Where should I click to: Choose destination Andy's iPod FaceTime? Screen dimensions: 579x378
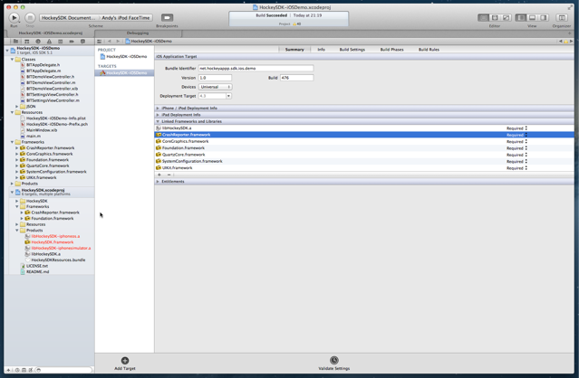[x=126, y=18]
